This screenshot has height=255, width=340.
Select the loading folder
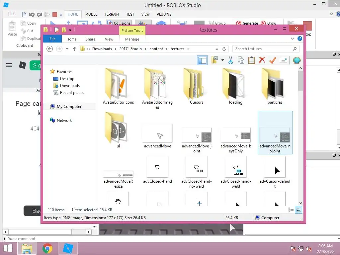pyautogui.click(x=236, y=86)
